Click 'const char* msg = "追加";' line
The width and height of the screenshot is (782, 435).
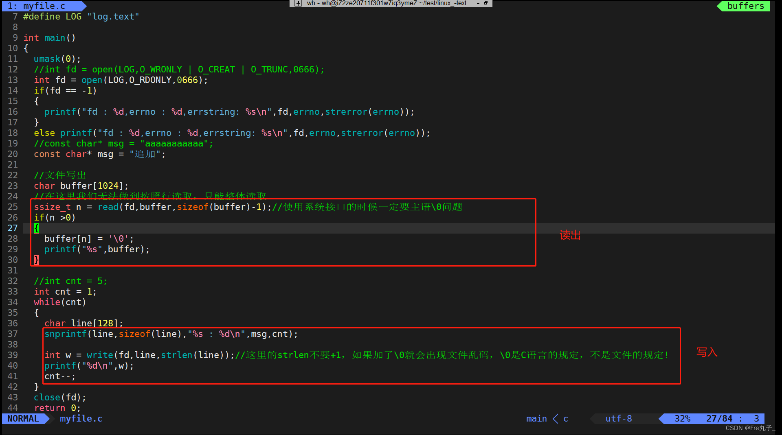pos(100,154)
